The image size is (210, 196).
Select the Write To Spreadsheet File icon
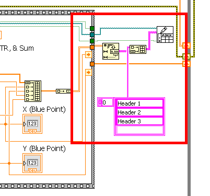pyautogui.click(x=165, y=34)
